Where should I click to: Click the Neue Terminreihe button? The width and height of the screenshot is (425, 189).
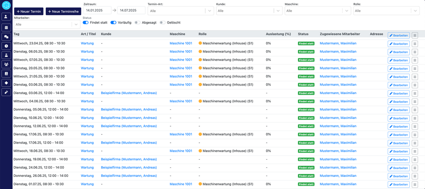64,12
